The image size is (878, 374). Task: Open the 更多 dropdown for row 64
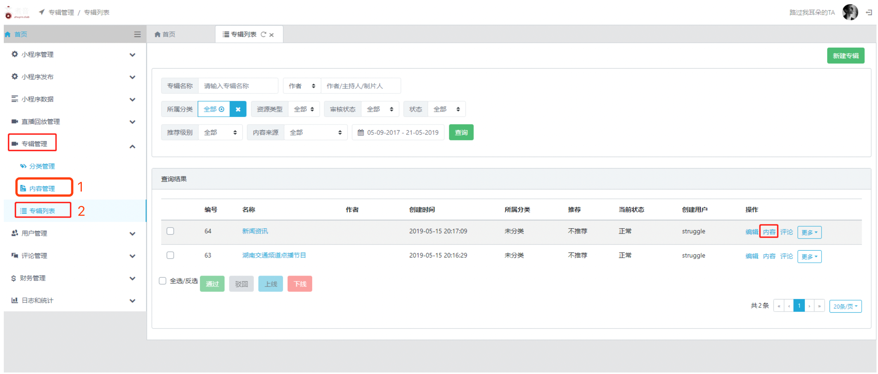[809, 232]
